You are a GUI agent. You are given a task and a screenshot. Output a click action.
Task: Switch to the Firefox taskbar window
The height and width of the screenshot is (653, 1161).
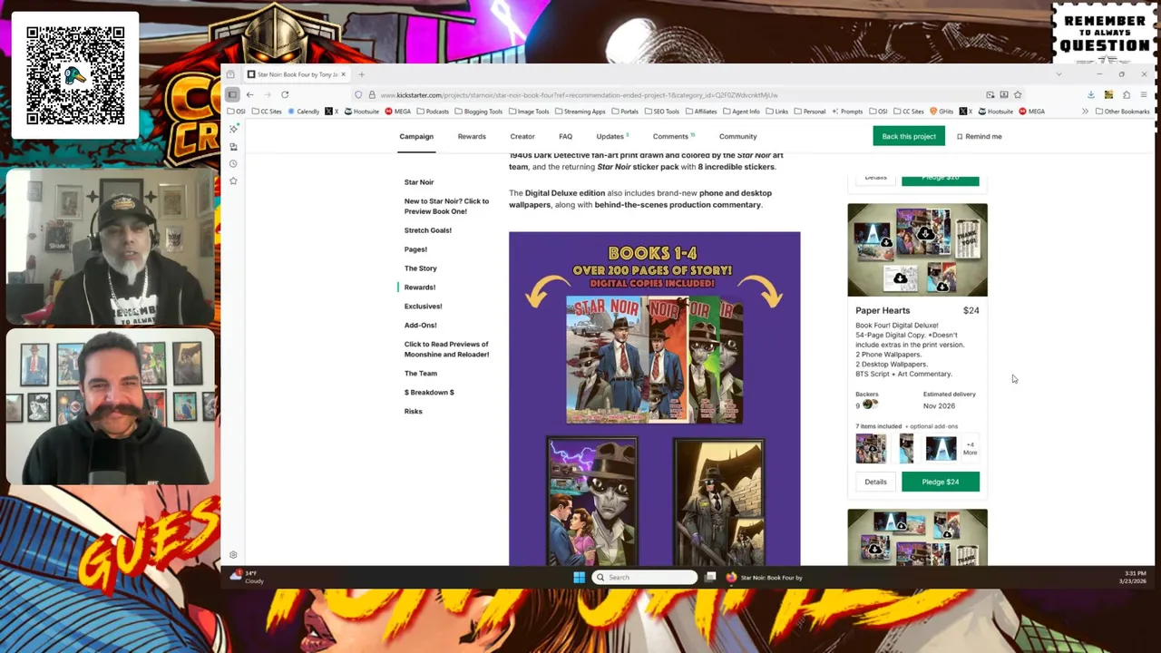(x=765, y=577)
